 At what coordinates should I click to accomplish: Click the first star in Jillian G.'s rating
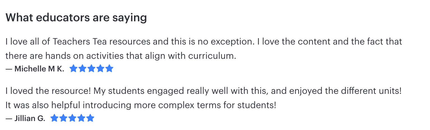click(54, 118)
